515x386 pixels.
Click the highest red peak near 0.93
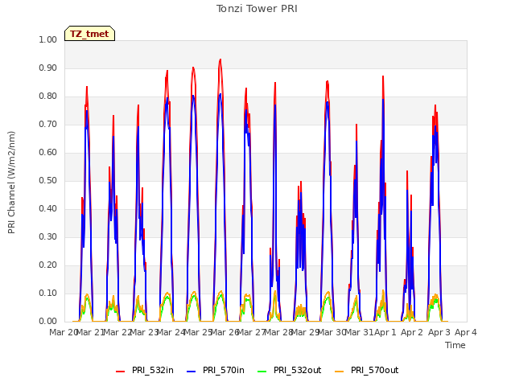(x=220, y=60)
